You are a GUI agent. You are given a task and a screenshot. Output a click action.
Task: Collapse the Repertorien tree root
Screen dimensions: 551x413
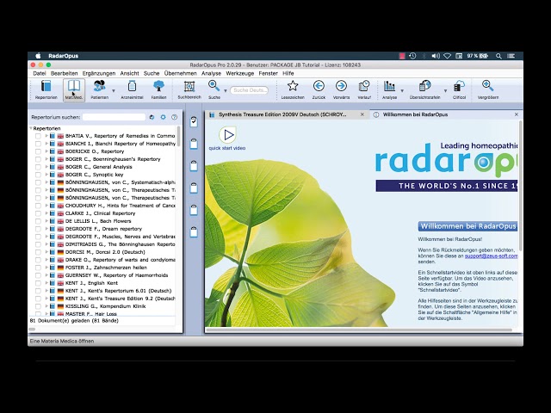[31, 128]
